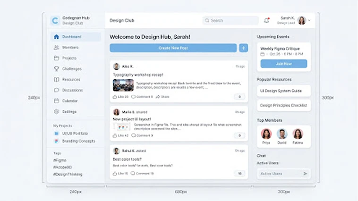Open the Branding Concepts project
358x201 pixels.
(x=78, y=141)
